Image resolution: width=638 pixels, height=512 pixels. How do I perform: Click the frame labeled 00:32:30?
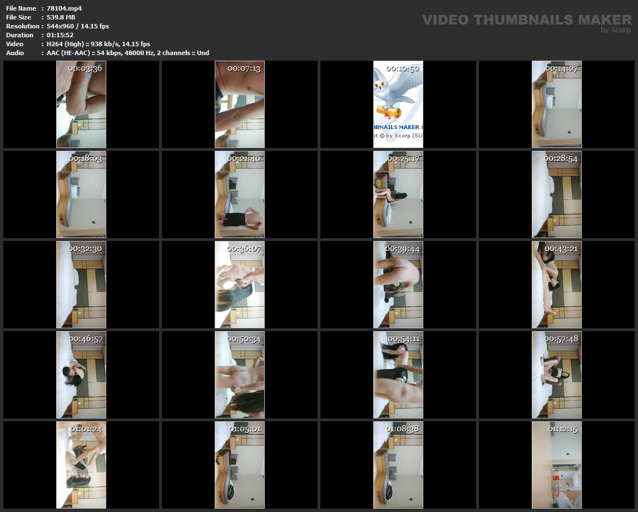click(x=81, y=284)
